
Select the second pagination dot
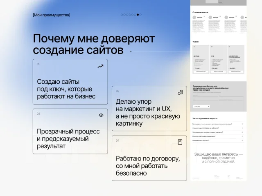124,15
